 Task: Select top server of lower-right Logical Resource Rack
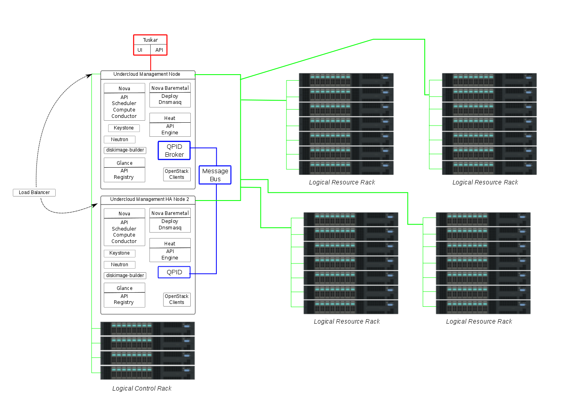pos(483,219)
